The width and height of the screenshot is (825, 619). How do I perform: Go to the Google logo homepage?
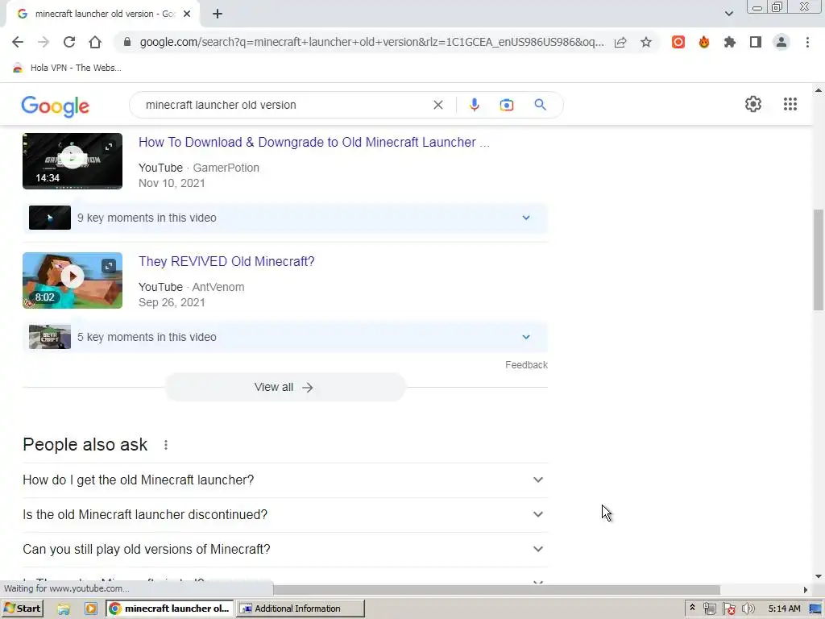56,106
